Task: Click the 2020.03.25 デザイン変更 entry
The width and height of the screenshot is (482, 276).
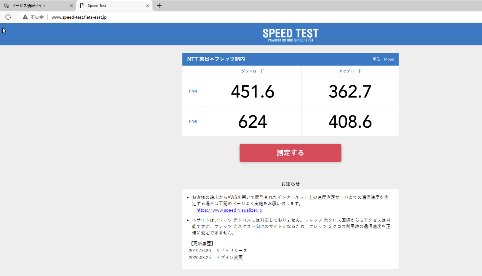Action: [x=216, y=257]
